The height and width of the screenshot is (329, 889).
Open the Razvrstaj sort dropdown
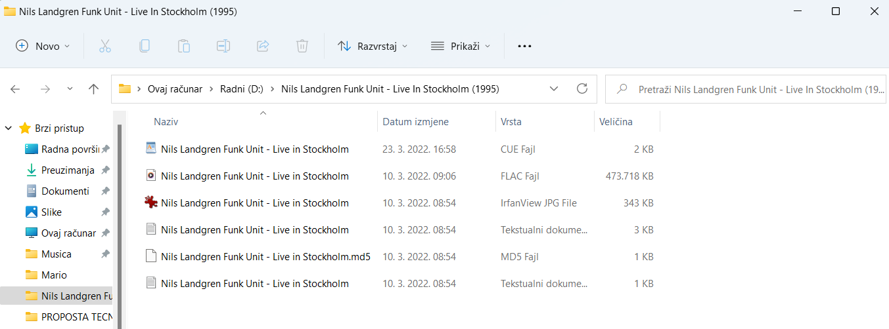point(373,46)
